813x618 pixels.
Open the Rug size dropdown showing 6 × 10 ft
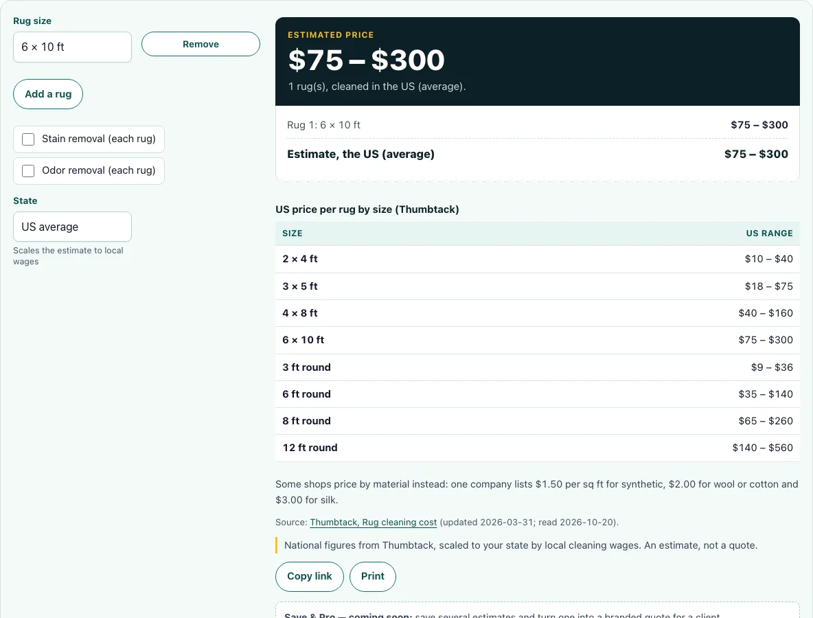72,47
